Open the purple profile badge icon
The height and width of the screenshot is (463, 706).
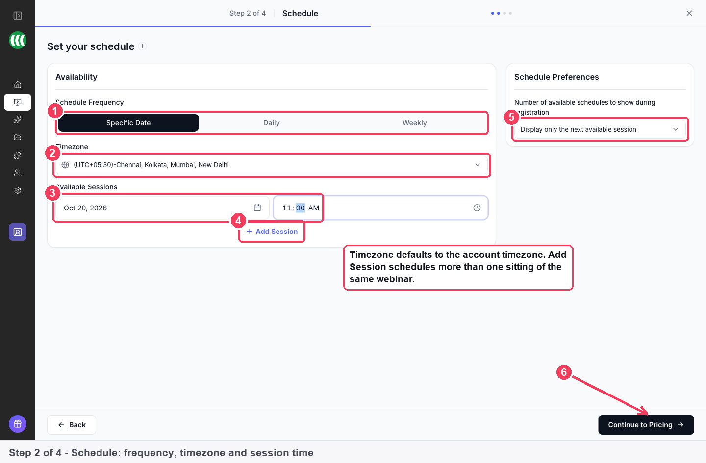[x=18, y=232]
